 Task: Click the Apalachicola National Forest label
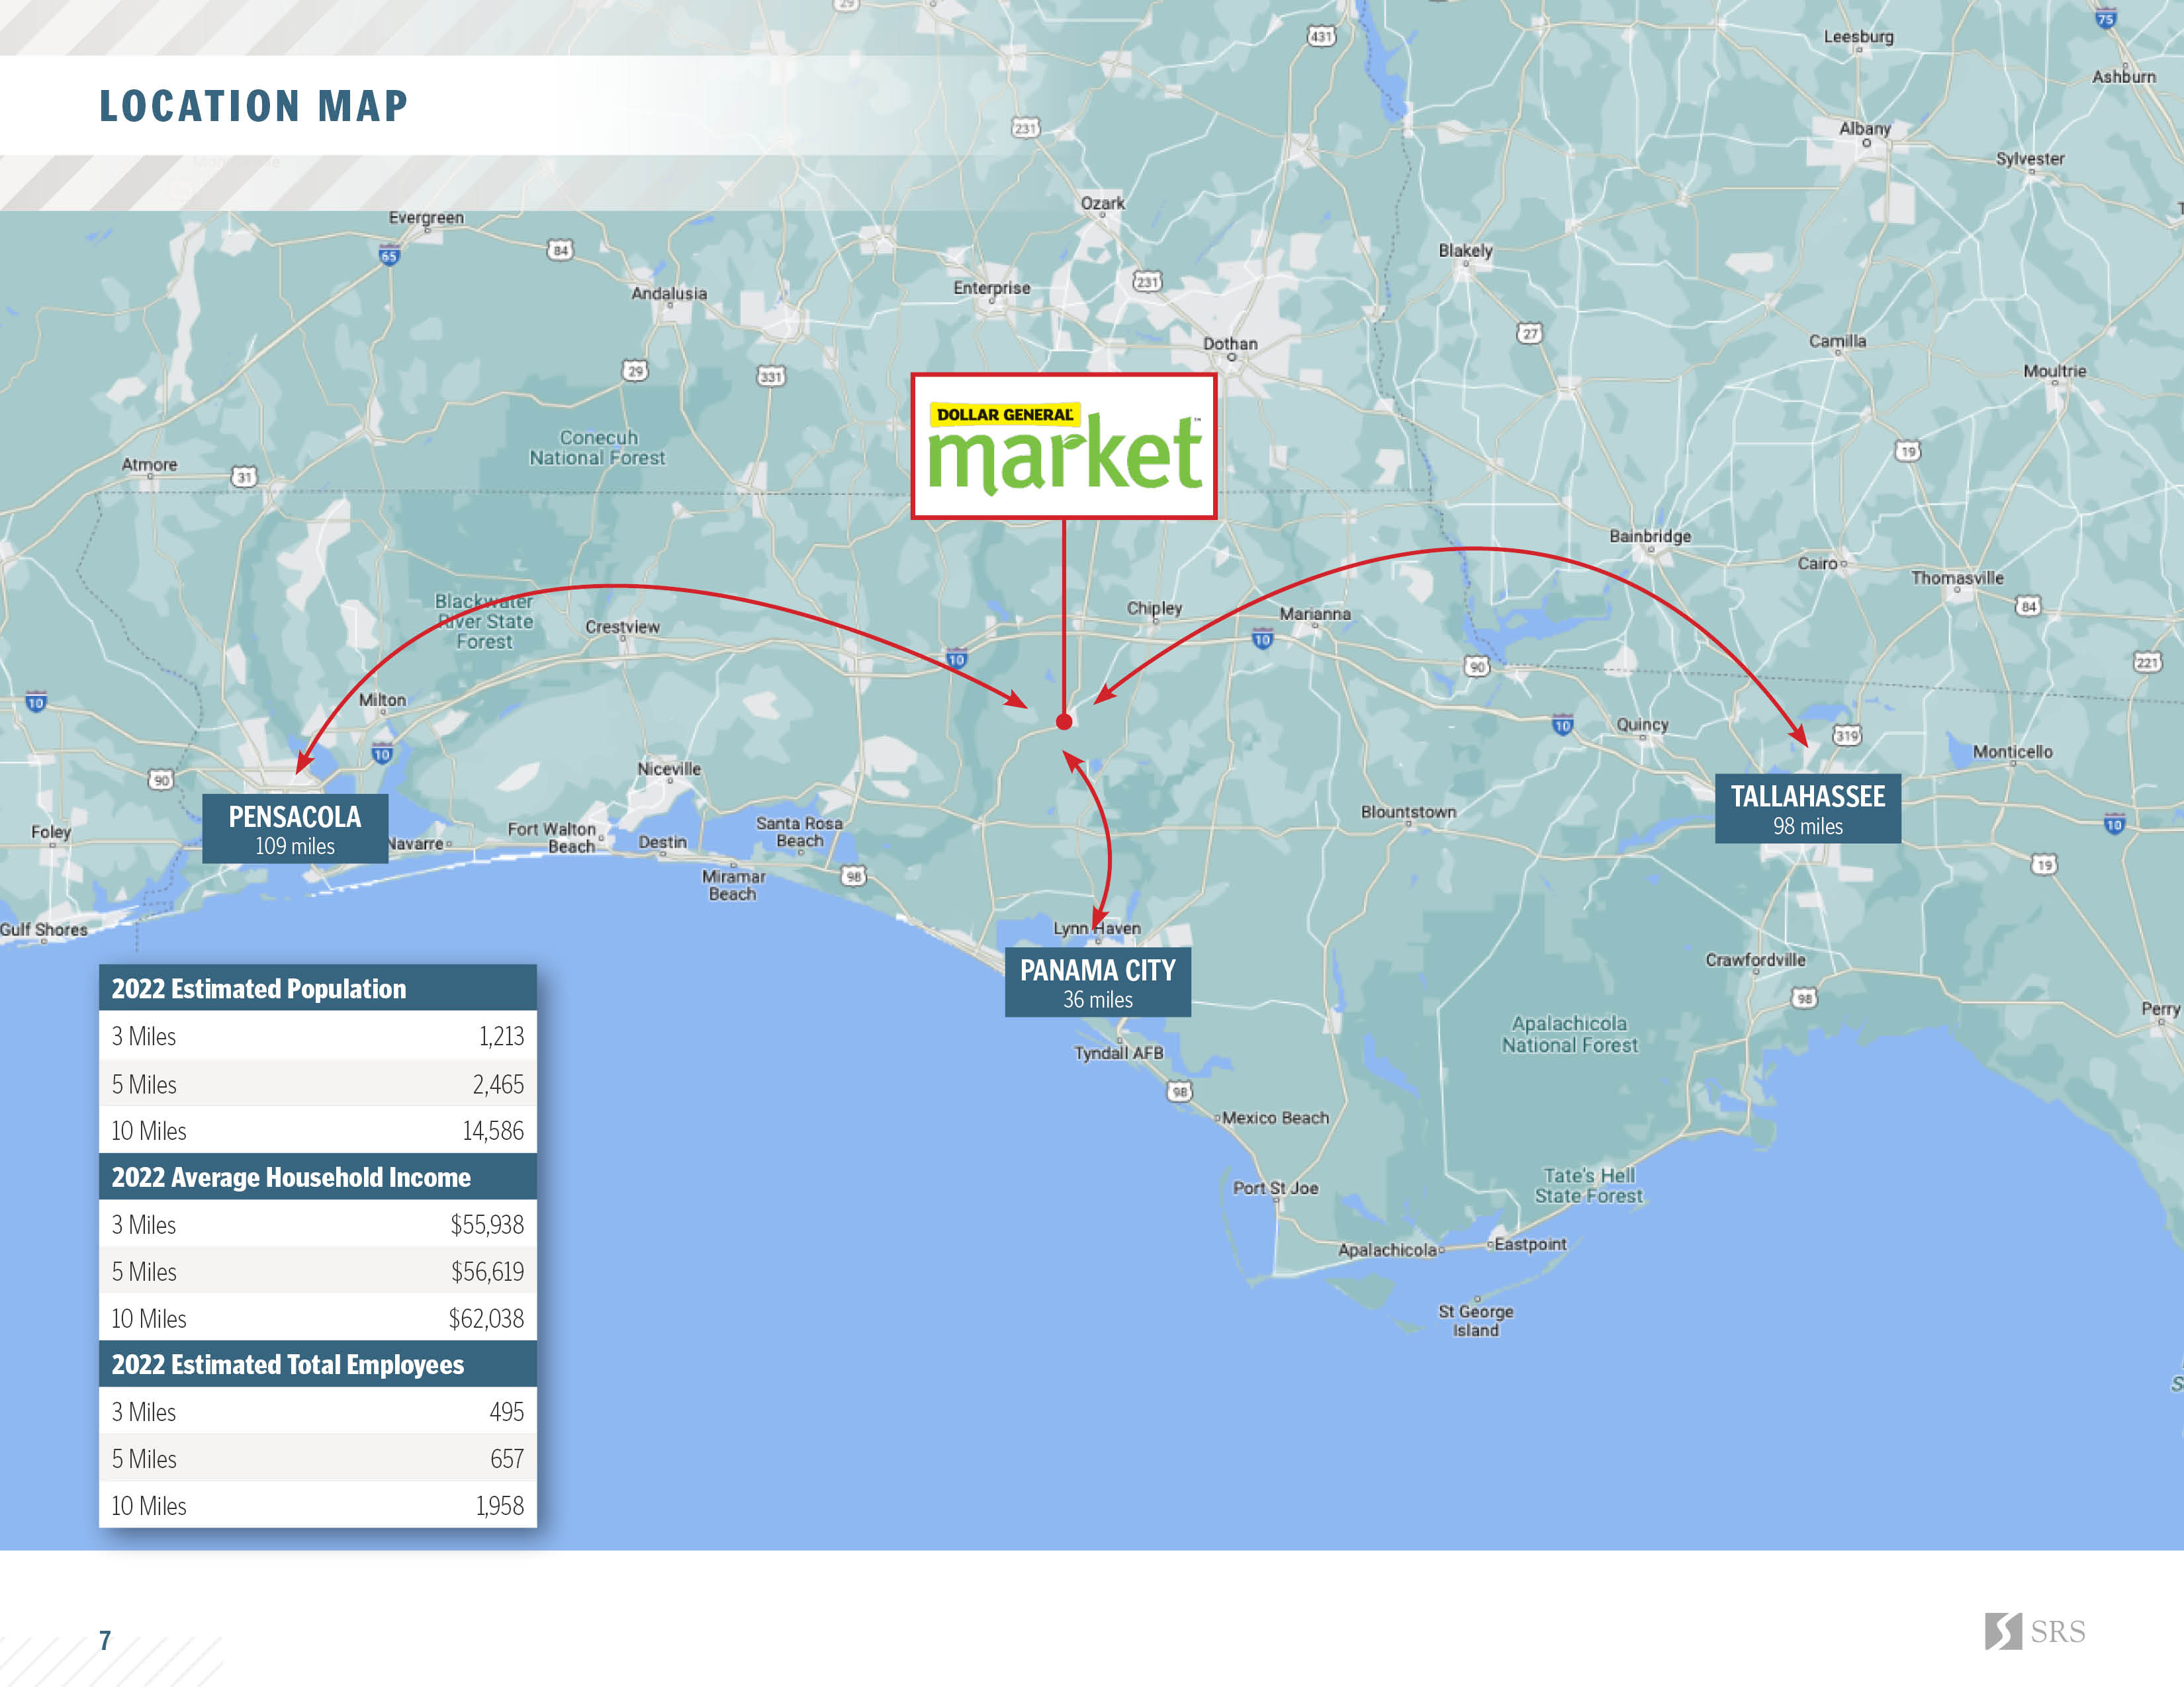coord(1569,1035)
